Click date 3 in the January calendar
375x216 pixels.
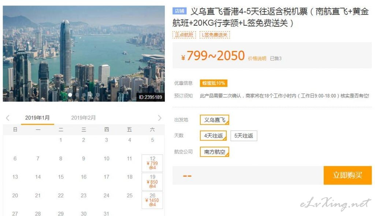point(107,140)
